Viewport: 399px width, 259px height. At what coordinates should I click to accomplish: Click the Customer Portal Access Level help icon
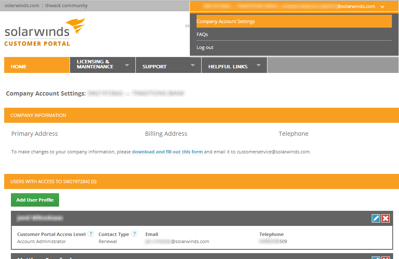point(91,234)
